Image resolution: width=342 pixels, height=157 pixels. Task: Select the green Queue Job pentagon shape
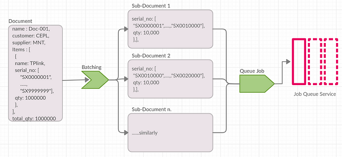[x=257, y=84]
